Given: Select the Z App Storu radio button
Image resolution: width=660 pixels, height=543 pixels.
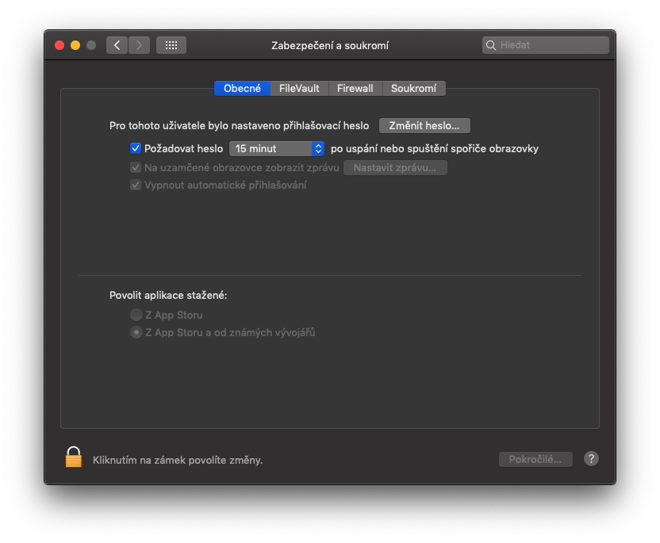Looking at the screenshot, I should pos(136,315).
